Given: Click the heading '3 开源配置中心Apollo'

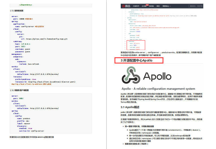Looking at the screenshot, I should [x=137, y=60].
